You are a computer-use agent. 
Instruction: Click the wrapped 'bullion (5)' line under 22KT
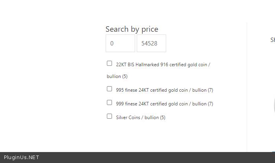pos(117,76)
